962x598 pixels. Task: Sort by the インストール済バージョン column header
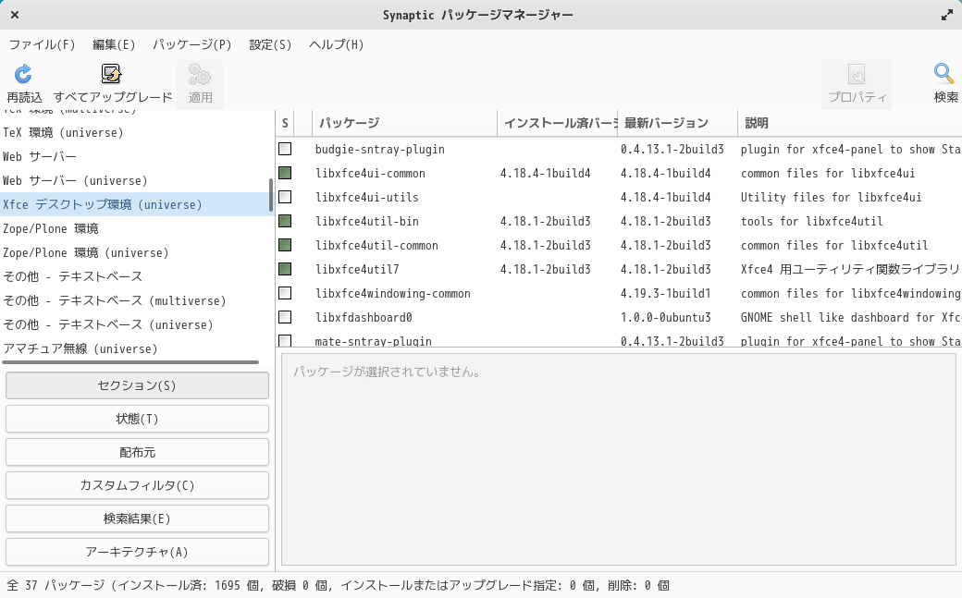(x=557, y=123)
